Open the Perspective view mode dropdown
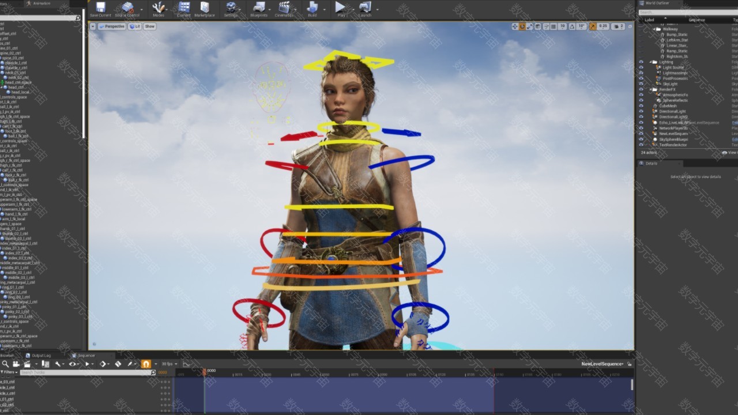738x415 pixels. click(x=112, y=27)
